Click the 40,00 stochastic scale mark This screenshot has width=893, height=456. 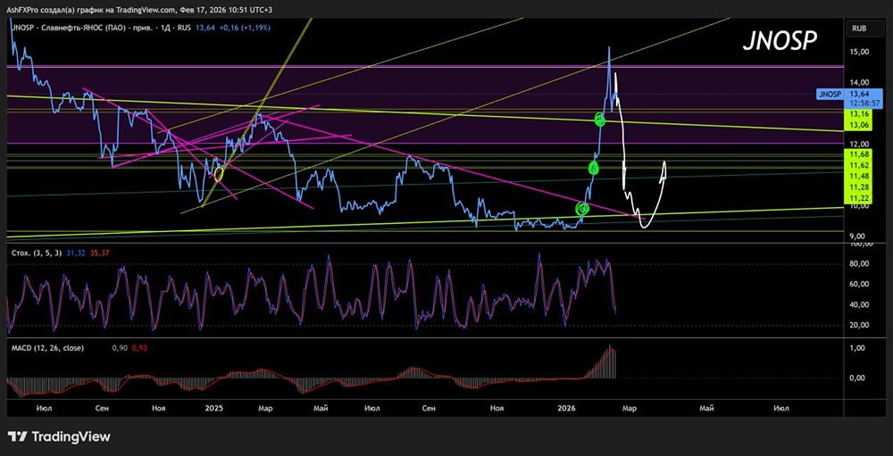tap(857, 304)
